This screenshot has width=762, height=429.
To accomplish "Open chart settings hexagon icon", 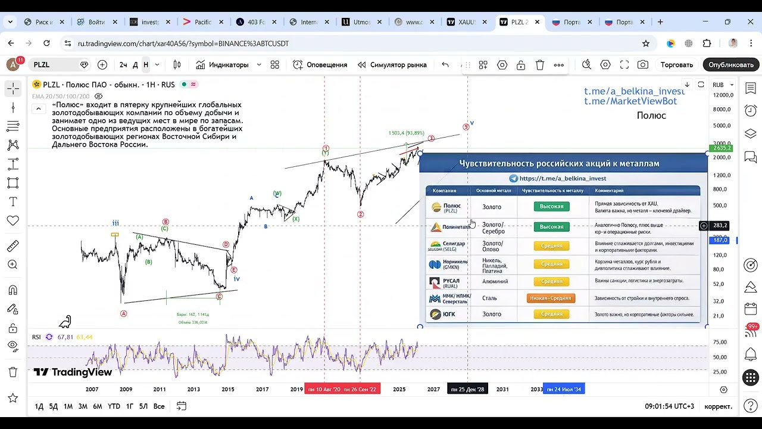I will pos(605,64).
